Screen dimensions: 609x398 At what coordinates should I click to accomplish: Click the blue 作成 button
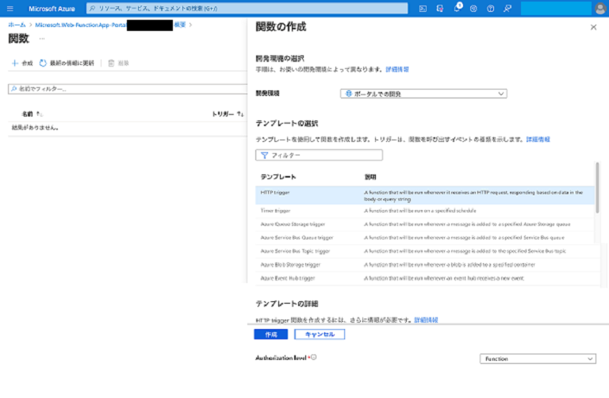[270, 335]
